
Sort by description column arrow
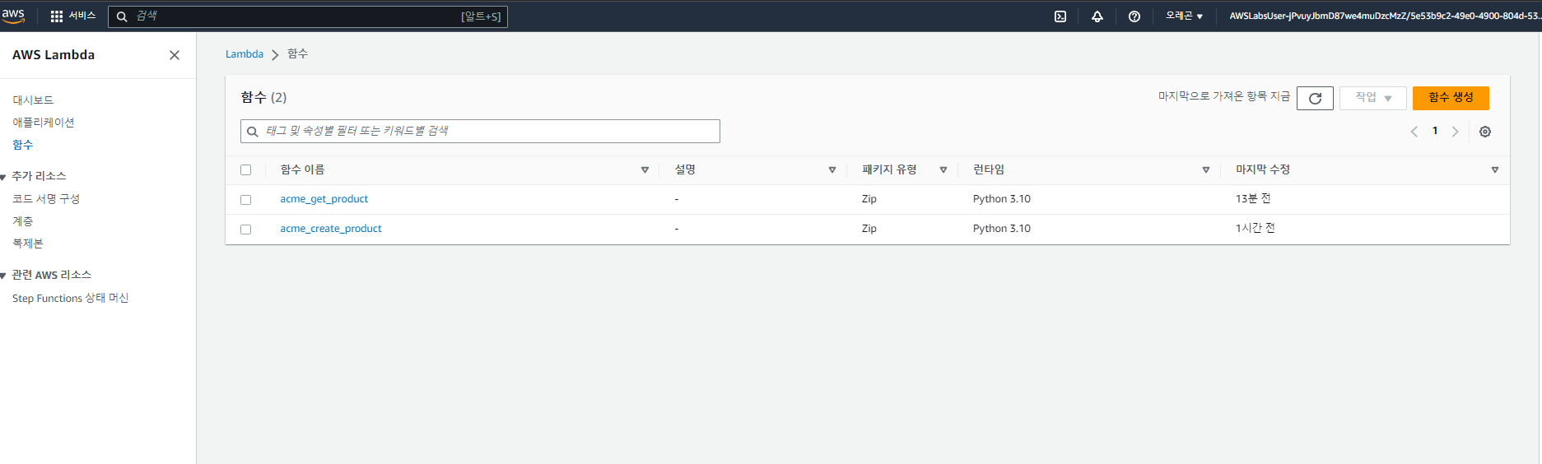(832, 170)
